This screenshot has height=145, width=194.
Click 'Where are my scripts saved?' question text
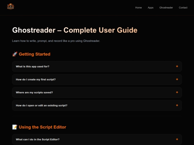34,92
